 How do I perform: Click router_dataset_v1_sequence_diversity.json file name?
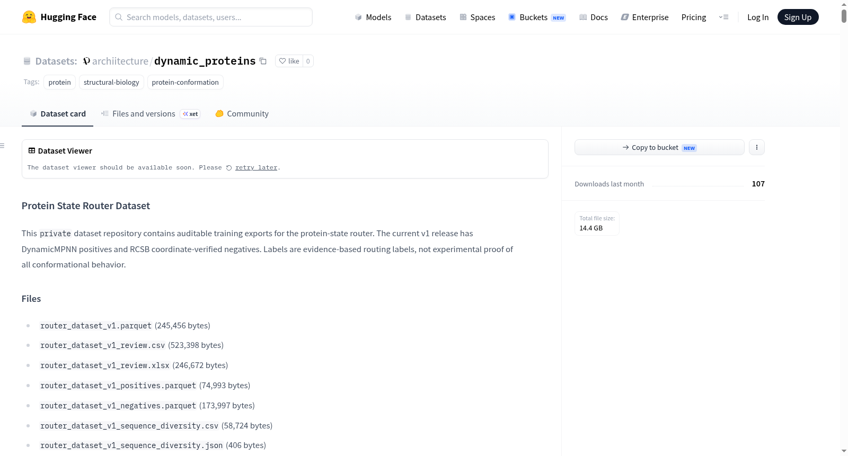coord(131,445)
